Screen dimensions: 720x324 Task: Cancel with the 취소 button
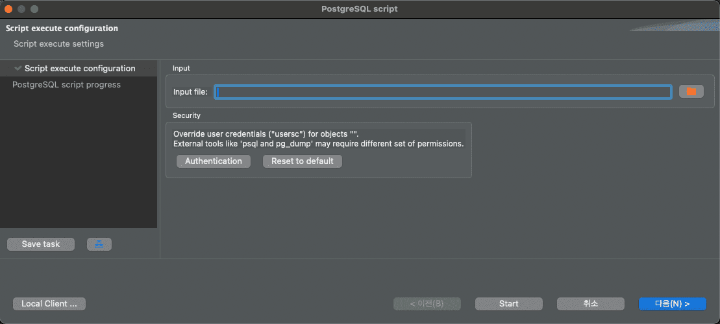click(x=591, y=304)
